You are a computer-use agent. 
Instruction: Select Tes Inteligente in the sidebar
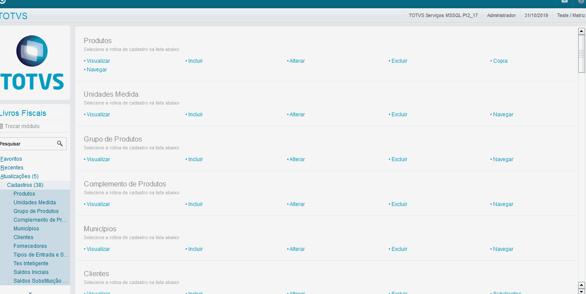click(x=31, y=264)
